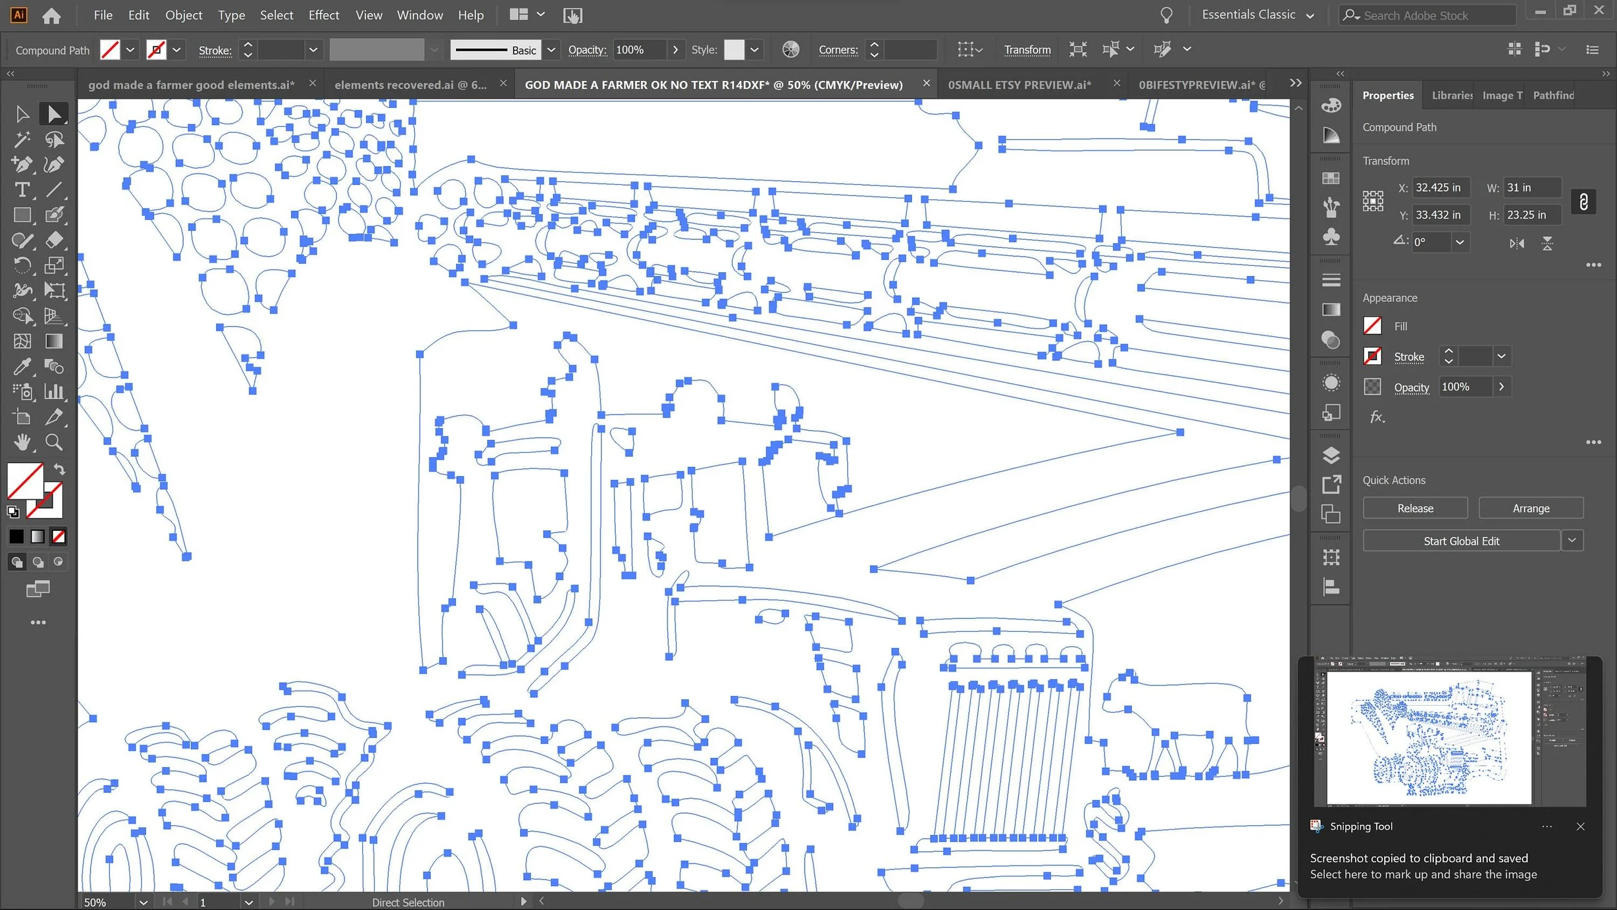Toggle constrain width and height proportions
Viewport: 1617px width, 910px height.
pyautogui.click(x=1583, y=202)
